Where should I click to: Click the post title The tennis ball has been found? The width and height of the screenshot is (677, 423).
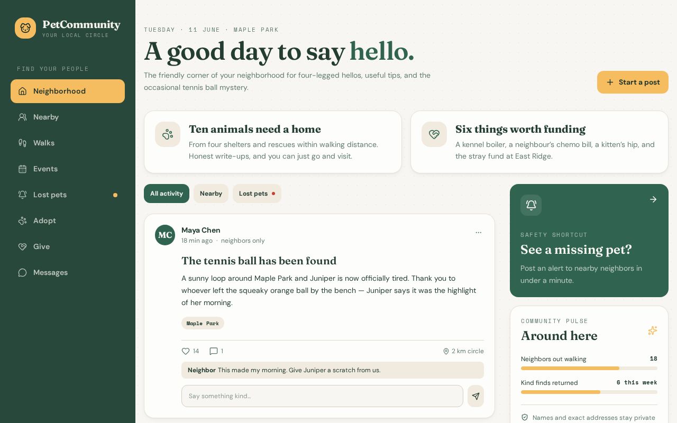tap(259, 261)
